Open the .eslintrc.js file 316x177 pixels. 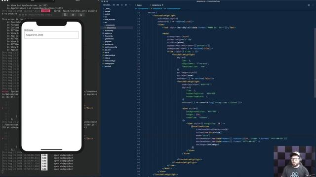(x=108, y=33)
